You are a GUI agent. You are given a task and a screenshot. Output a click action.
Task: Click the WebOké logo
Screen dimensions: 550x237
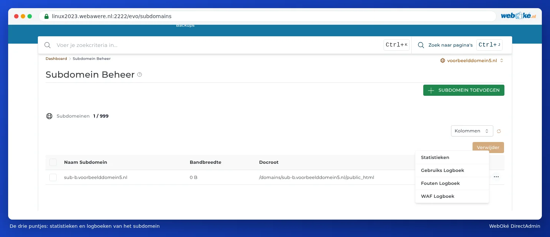pyautogui.click(x=518, y=16)
